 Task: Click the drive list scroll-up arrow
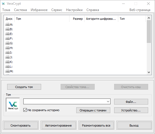tap(149, 18)
